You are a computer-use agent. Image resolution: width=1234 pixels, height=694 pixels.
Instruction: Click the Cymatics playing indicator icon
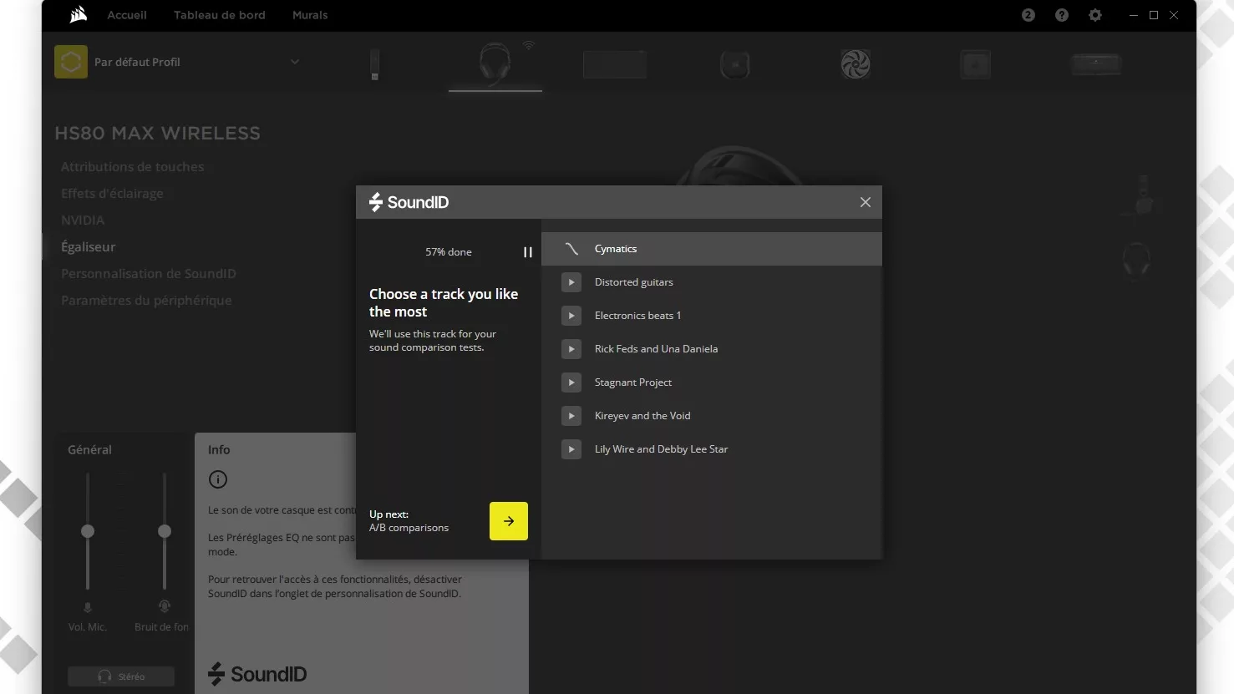[x=571, y=249]
